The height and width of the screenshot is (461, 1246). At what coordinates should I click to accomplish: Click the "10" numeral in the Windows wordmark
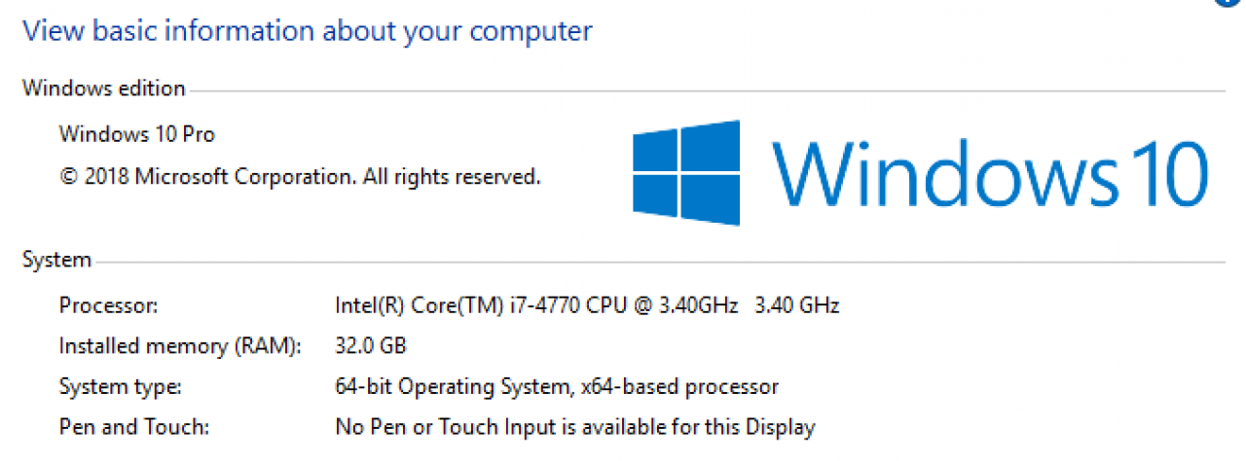[1167, 173]
